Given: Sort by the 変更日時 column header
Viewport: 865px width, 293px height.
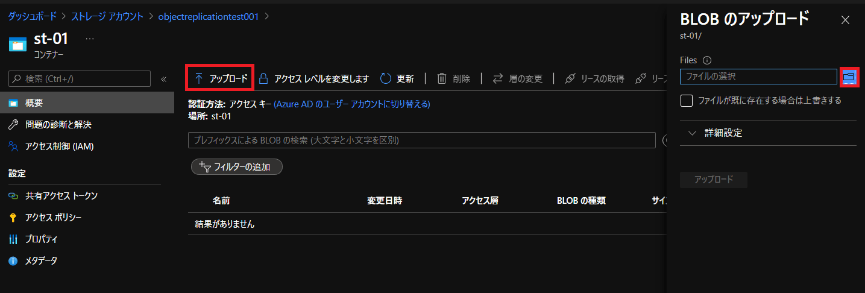Looking at the screenshot, I should tap(385, 201).
